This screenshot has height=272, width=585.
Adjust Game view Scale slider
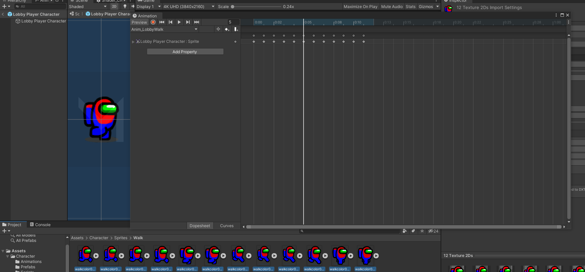(x=256, y=6)
